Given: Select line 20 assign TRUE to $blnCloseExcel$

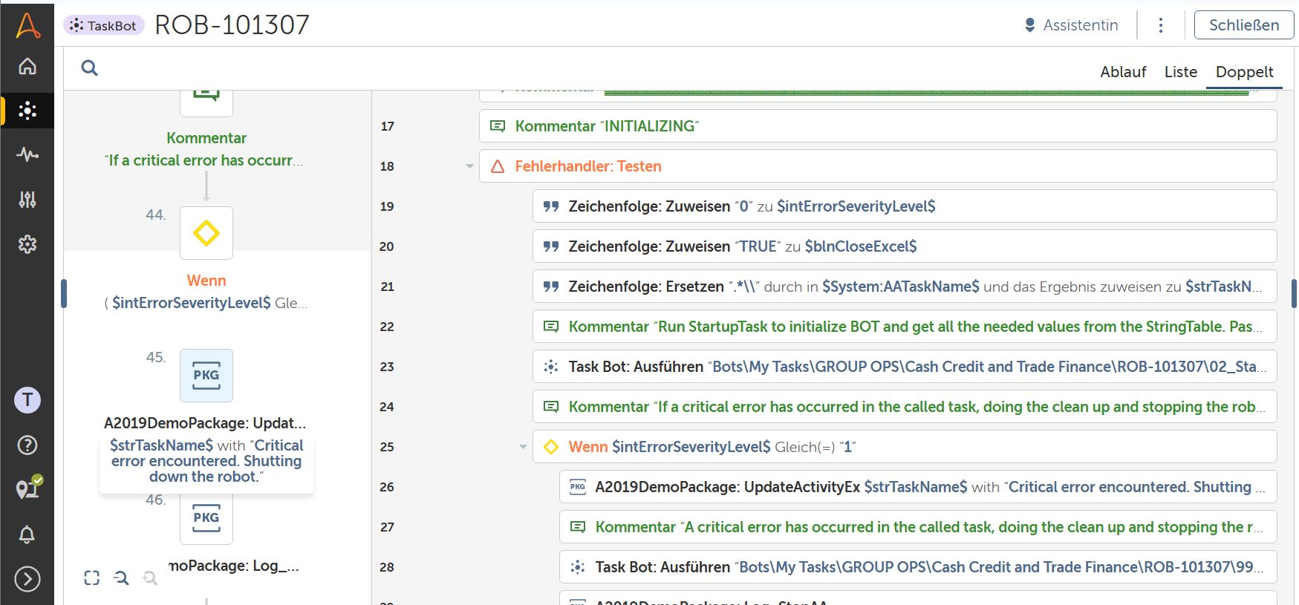Looking at the screenshot, I should point(905,246).
